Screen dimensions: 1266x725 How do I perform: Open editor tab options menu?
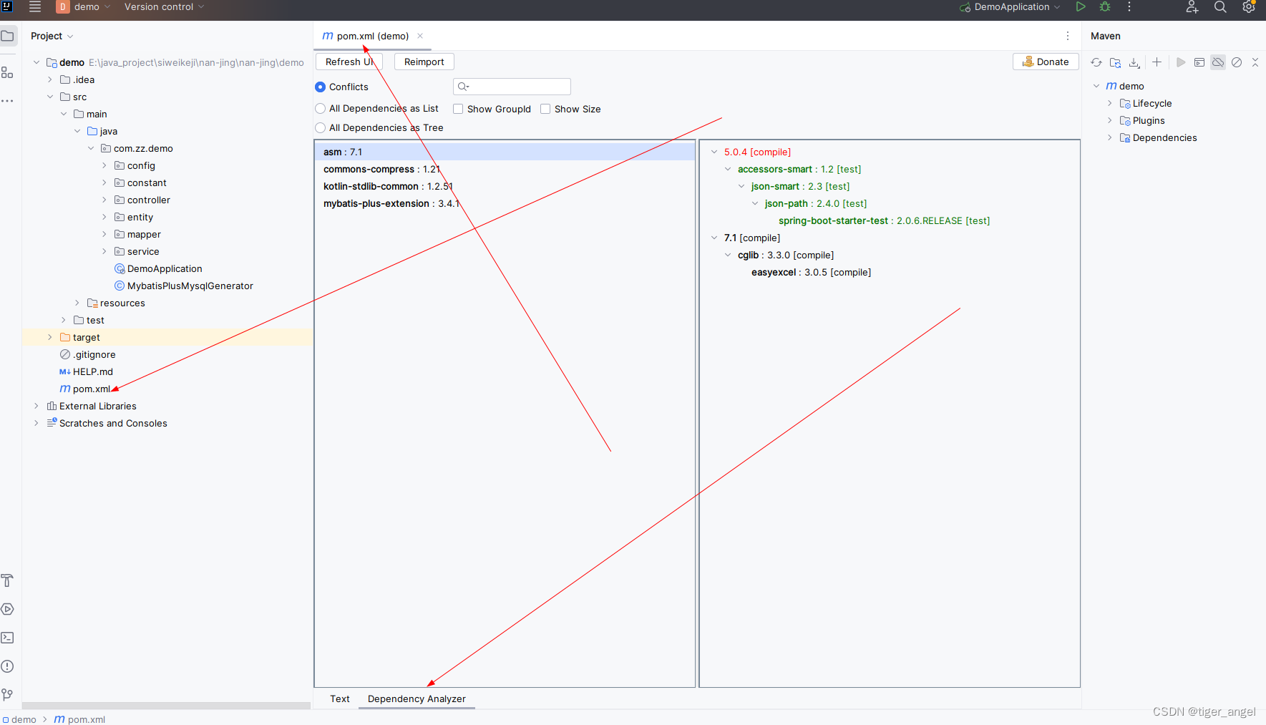(x=1068, y=36)
